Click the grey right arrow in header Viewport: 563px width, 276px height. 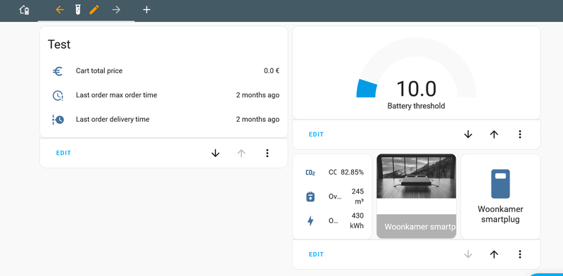[116, 10]
